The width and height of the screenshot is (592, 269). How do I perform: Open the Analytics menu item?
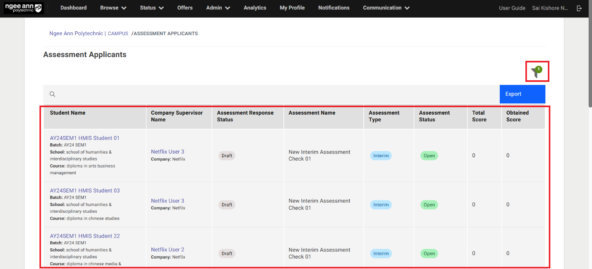[x=255, y=8]
